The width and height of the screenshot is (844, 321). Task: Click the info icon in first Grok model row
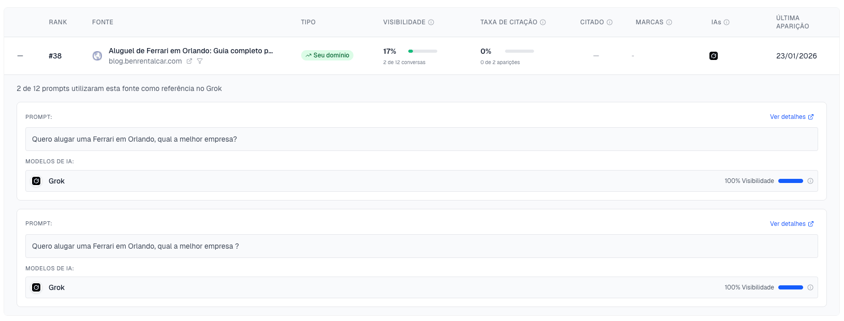pos(810,181)
